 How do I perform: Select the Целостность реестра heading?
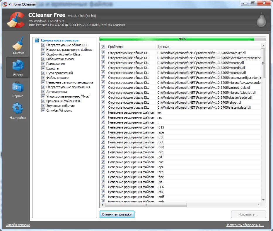[60, 40]
